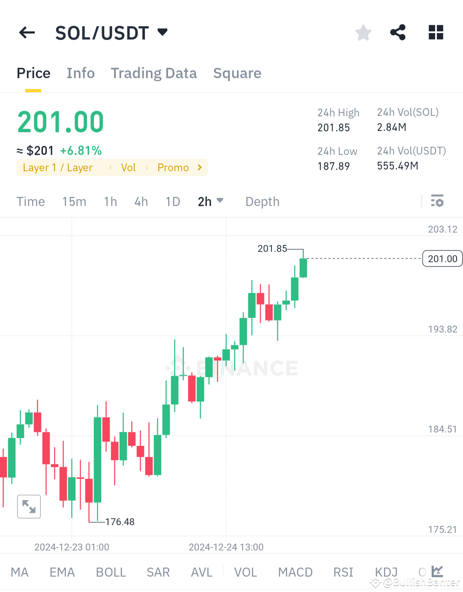Click the 201.00 current price label
The width and height of the screenshot is (463, 592).
(442, 259)
